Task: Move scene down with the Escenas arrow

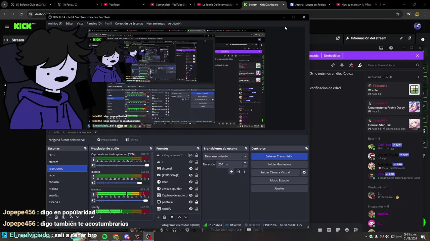Action: [x=78, y=217]
